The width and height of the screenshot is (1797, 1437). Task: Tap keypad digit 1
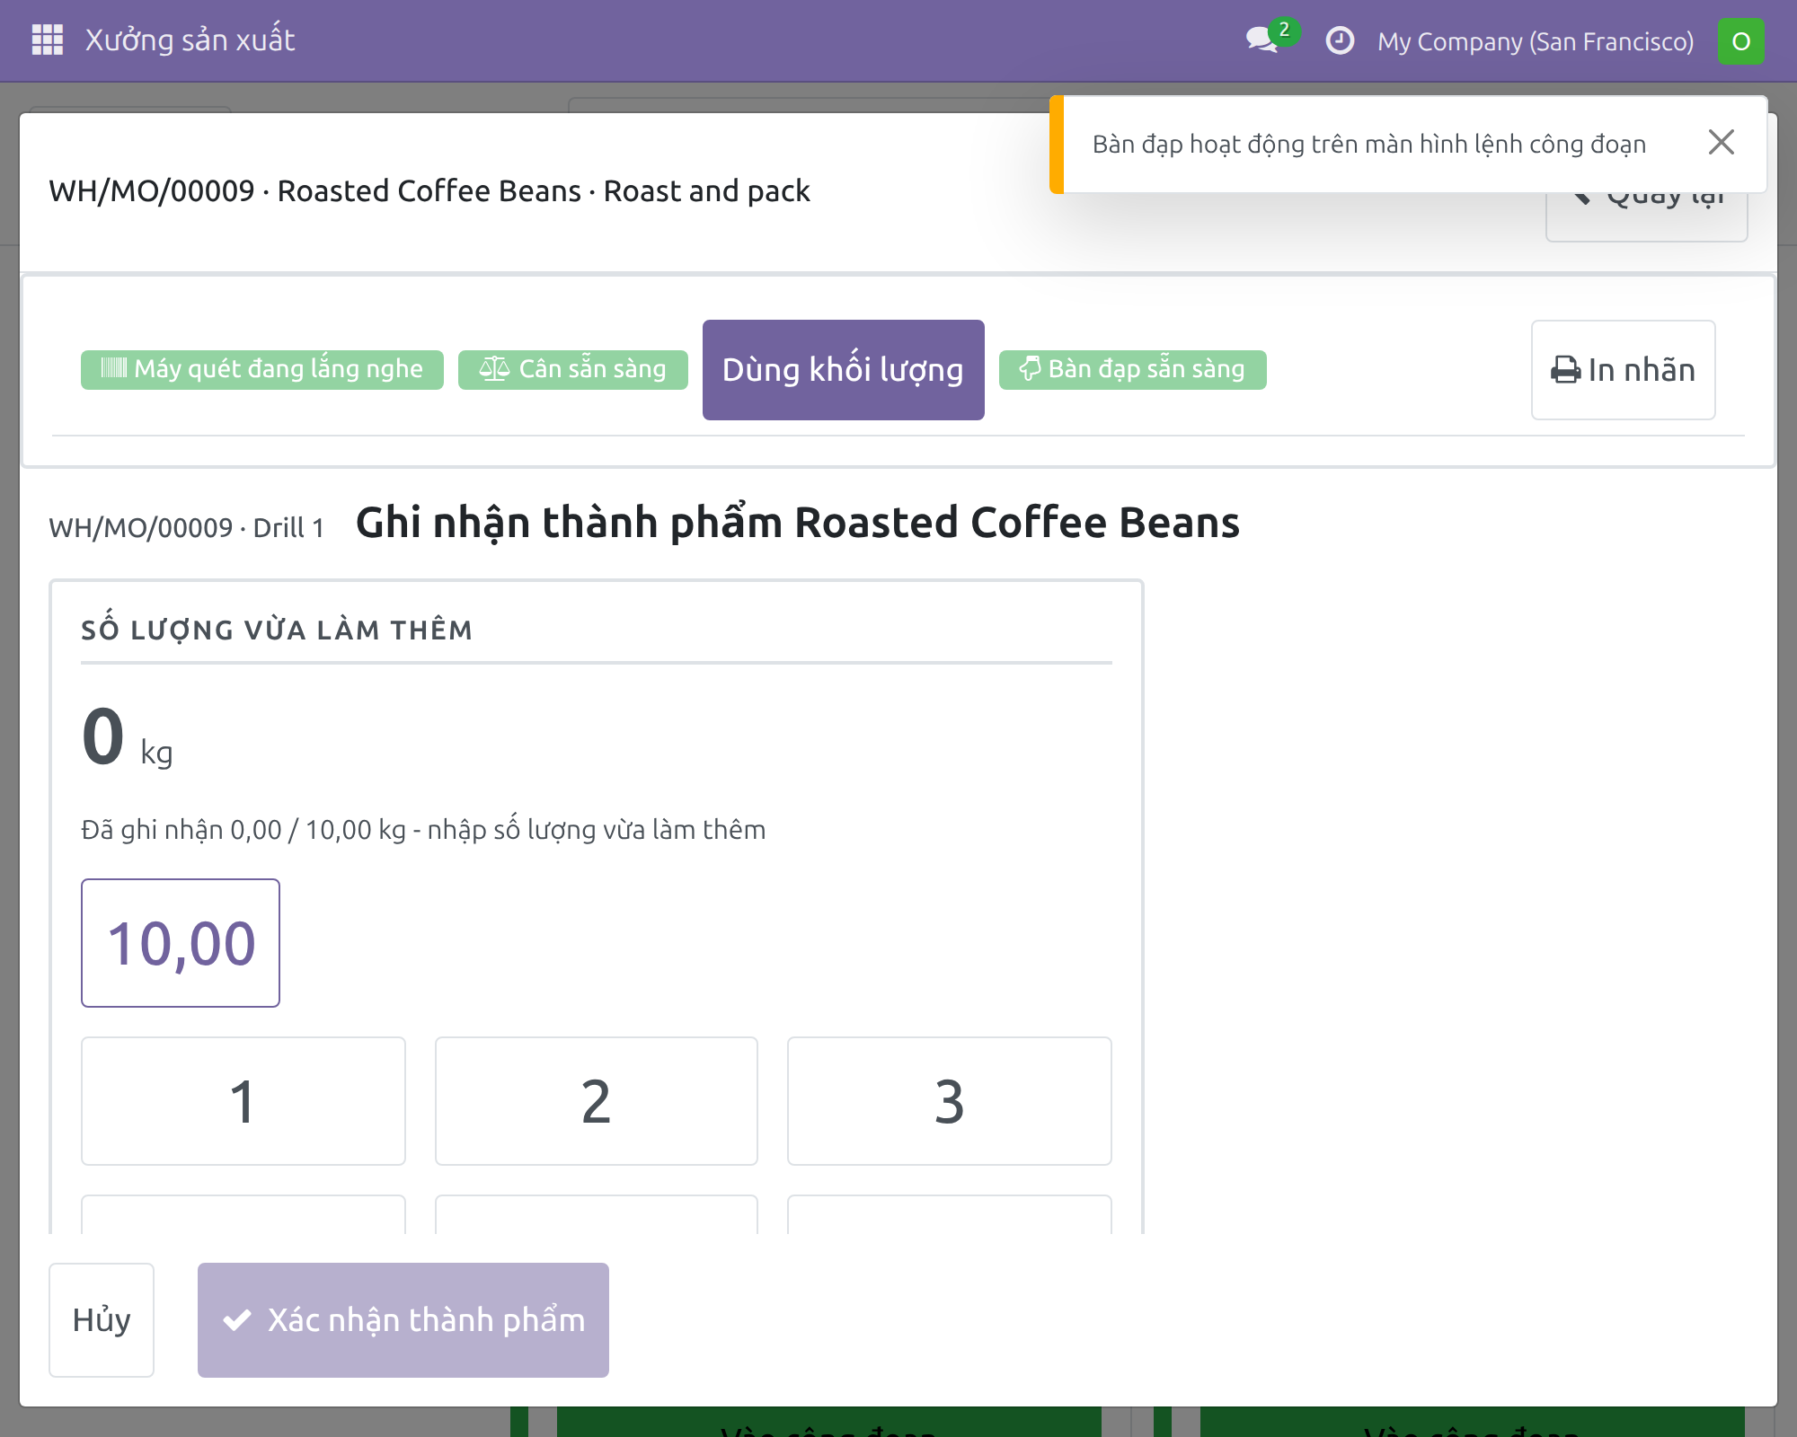click(243, 1101)
